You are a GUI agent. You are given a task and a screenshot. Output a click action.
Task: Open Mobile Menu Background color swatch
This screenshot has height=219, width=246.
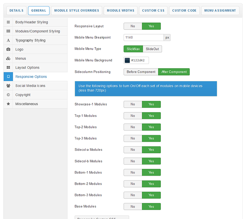[x=127, y=60]
